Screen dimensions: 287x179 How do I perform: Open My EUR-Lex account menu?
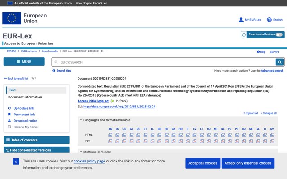(250, 20)
